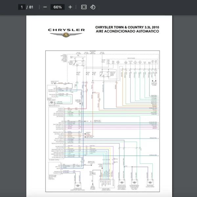Click the zoom in plus icon
Image resolution: width=197 pixels, height=197 pixels.
tap(70, 7)
